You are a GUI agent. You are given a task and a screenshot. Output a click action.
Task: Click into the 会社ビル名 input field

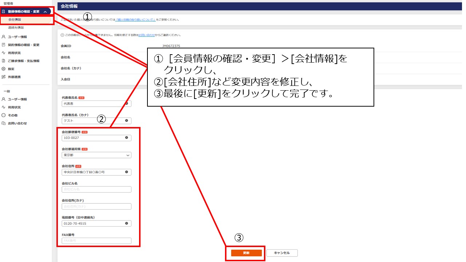click(x=96, y=189)
